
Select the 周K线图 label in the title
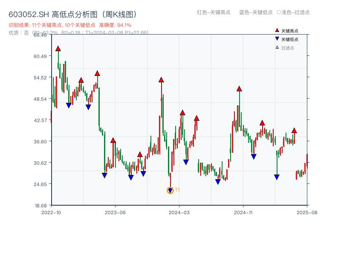(120, 13)
